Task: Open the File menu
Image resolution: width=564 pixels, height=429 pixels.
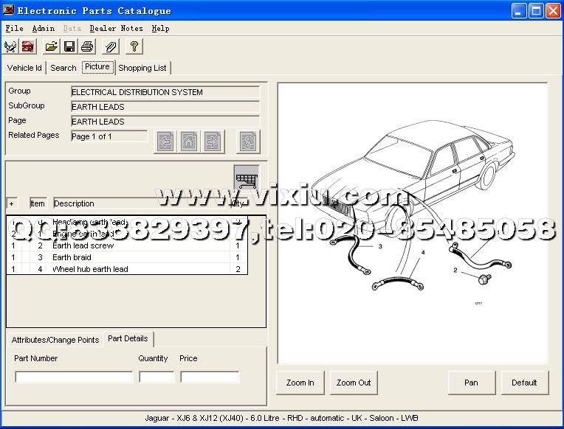Action: (x=14, y=28)
